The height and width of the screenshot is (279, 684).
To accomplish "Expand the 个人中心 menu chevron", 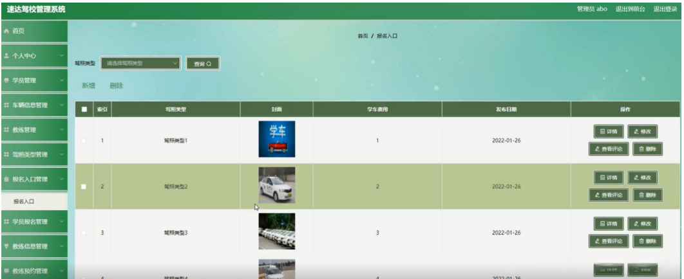I will [x=61, y=56].
